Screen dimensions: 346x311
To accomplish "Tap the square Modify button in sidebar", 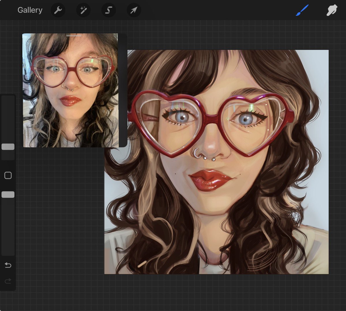I will point(8,175).
